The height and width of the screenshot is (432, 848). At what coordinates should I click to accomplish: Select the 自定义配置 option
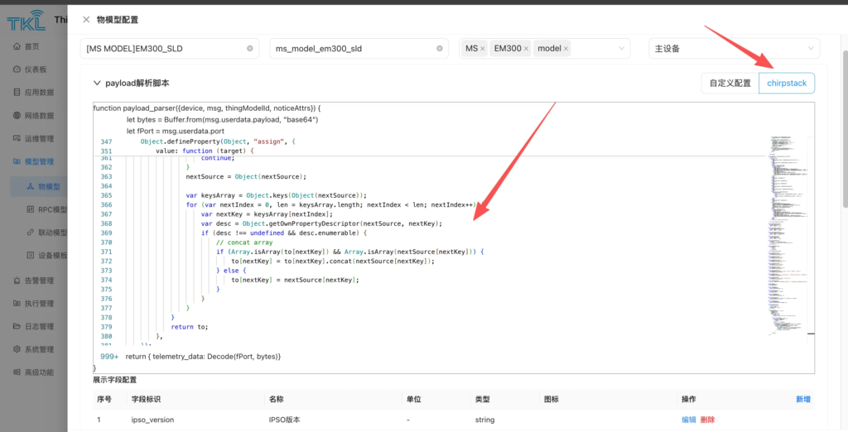(x=730, y=84)
